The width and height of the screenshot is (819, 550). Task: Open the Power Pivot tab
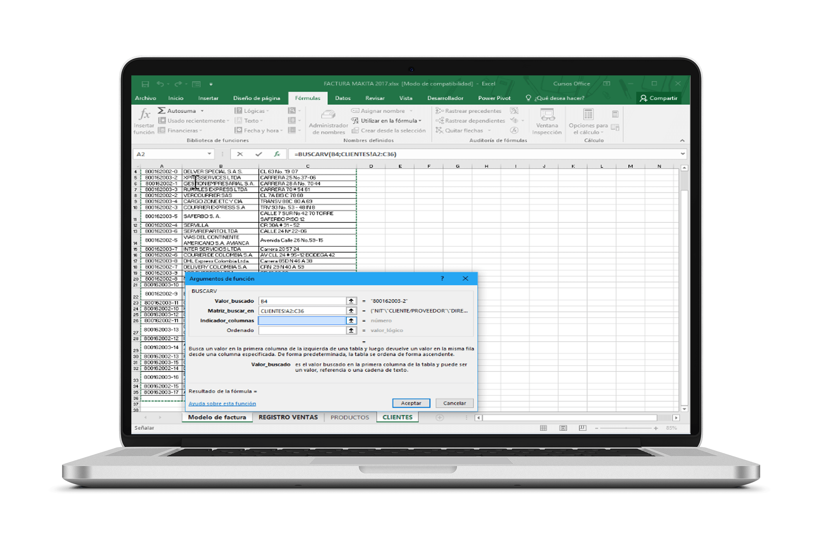[x=494, y=98]
